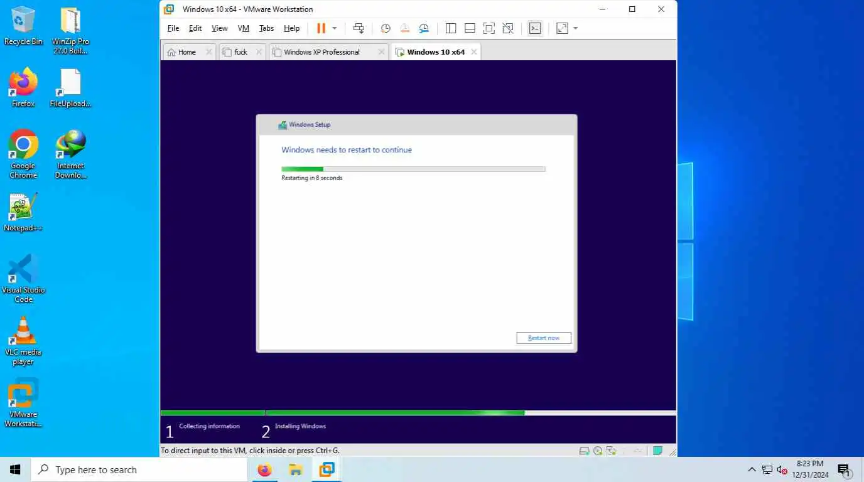Open the VM menu
This screenshot has height=482, width=864.
click(244, 28)
